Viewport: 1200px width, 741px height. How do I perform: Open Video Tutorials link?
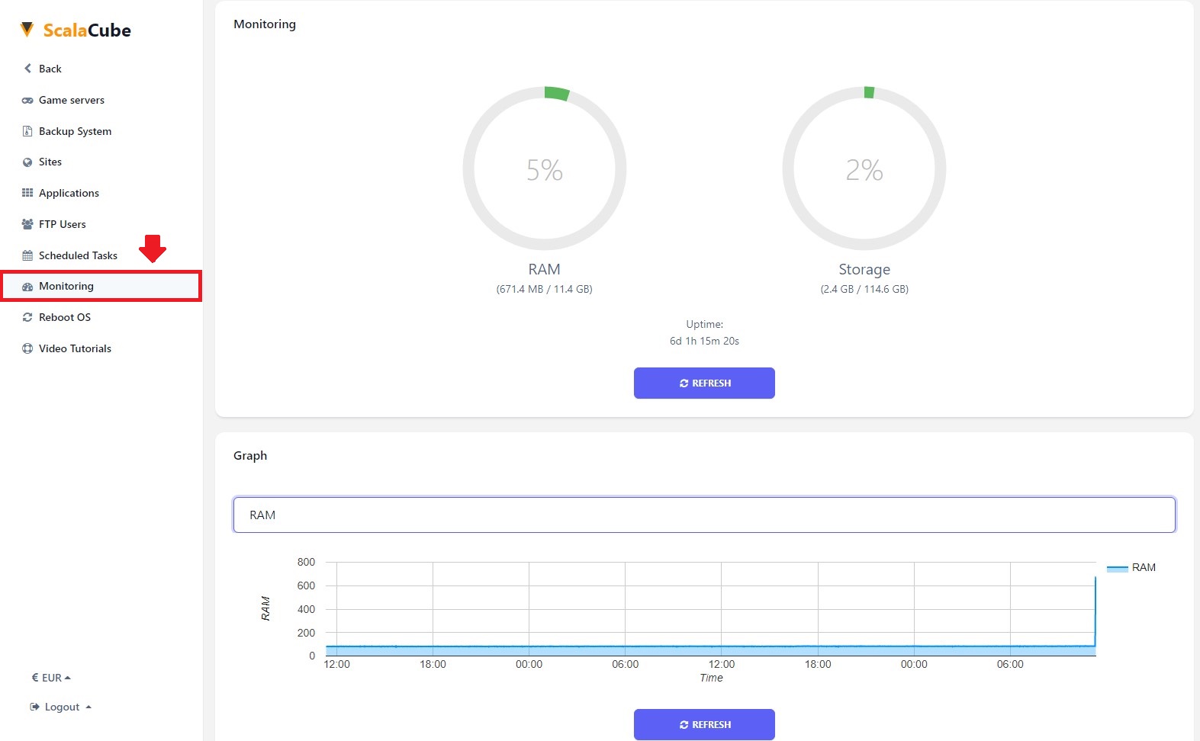(75, 348)
